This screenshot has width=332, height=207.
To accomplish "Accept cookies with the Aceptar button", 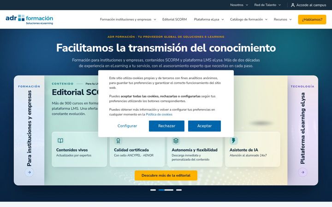I will pyautogui.click(x=204, y=126).
